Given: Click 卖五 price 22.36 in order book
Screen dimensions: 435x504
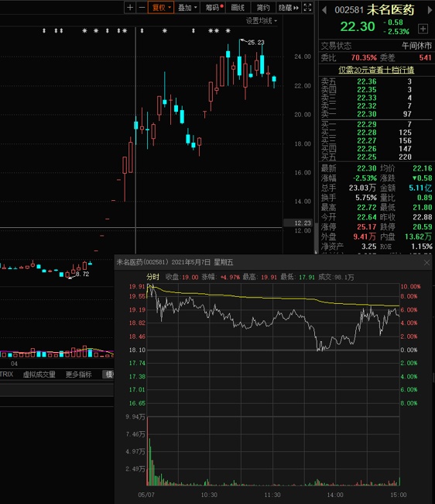Looking at the screenshot, I should [x=367, y=81].
